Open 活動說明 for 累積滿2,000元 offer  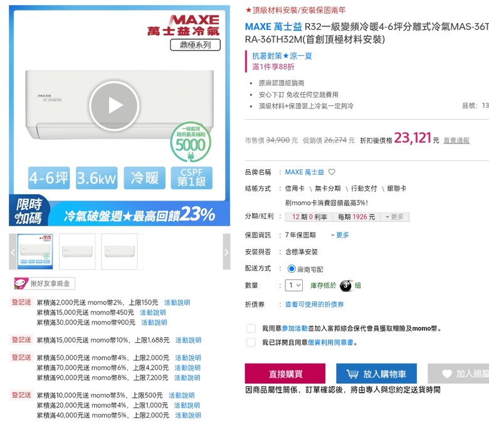pyautogui.click(x=177, y=302)
